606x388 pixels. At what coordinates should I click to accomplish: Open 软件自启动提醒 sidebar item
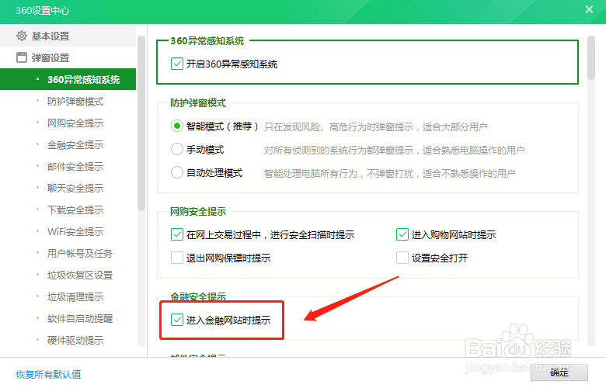[x=79, y=318]
